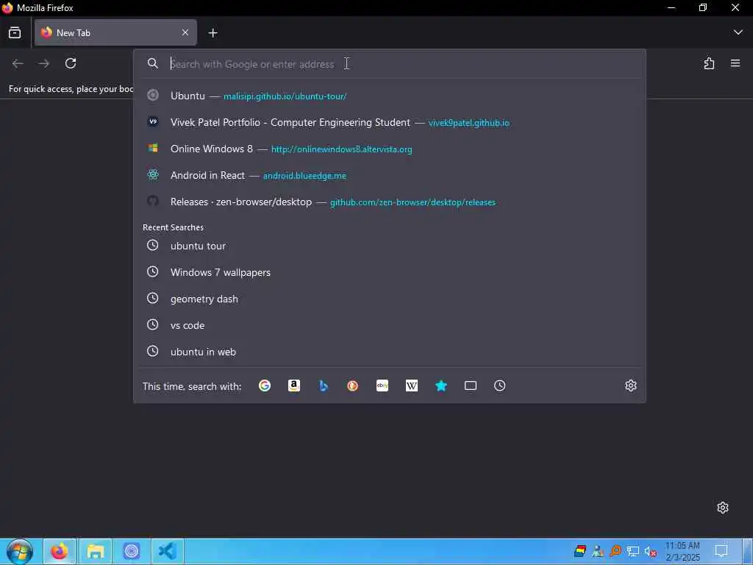Viewport: 753px width, 565px height.
Task: Select recent search "ubuntu in web"
Action: pos(391,352)
